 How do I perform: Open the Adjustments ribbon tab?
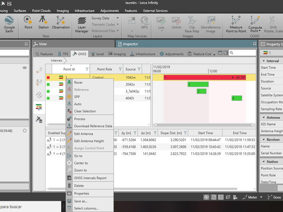click(x=110, y=11)
